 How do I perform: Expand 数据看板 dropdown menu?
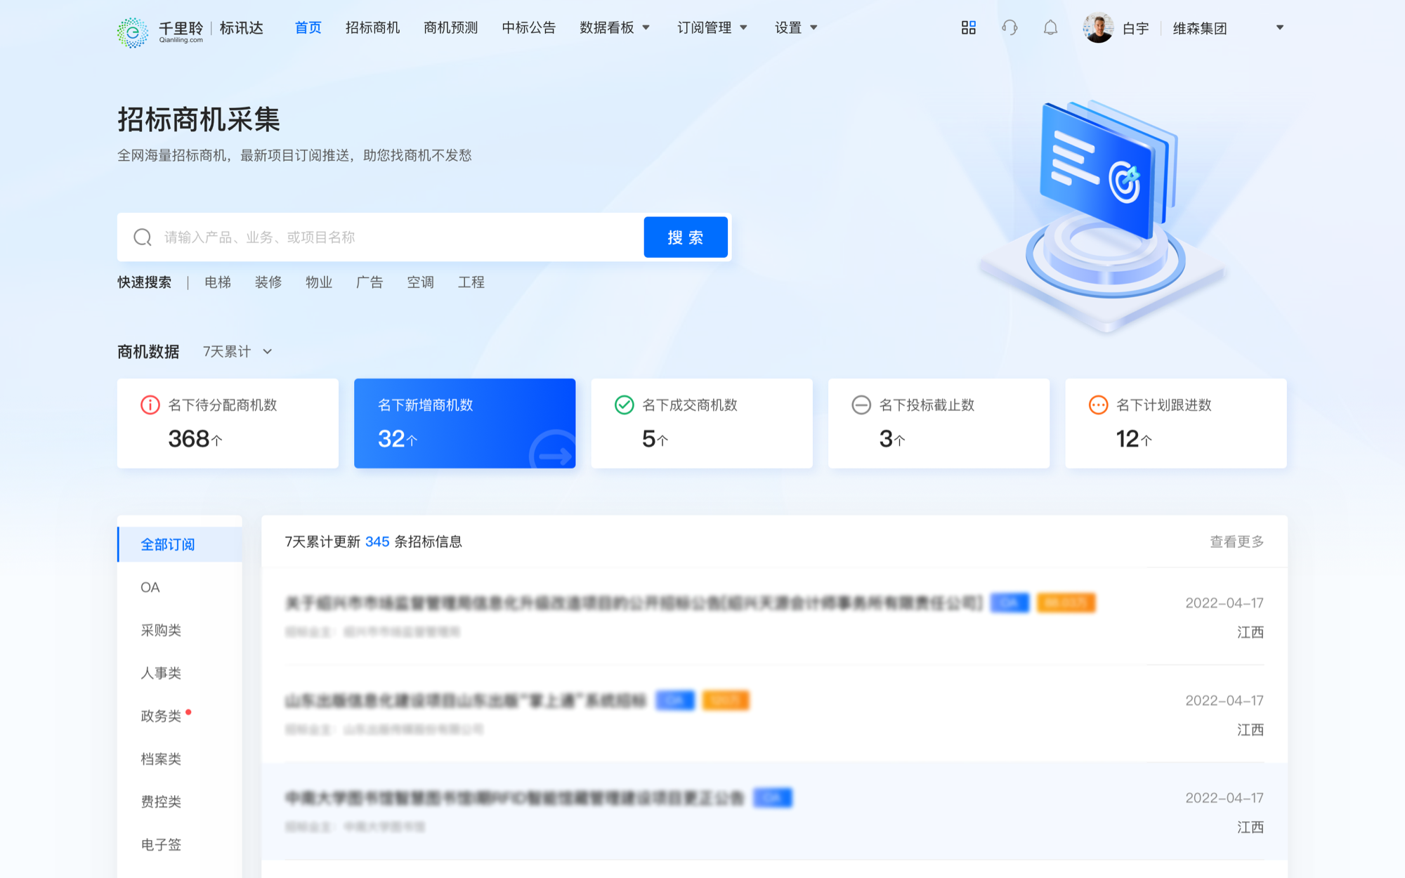click(615, 27)
